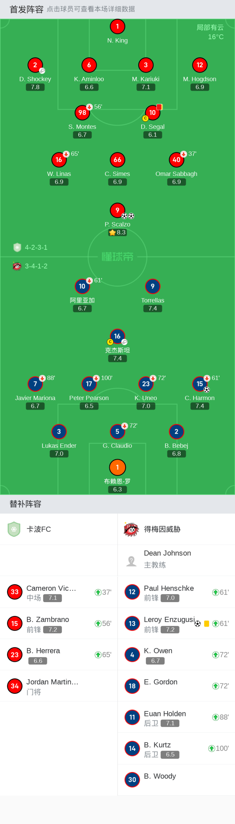235x824 pixels.
Task: Open the blue number 16 克杰斯坦 badge
Action: pos(117,336)
